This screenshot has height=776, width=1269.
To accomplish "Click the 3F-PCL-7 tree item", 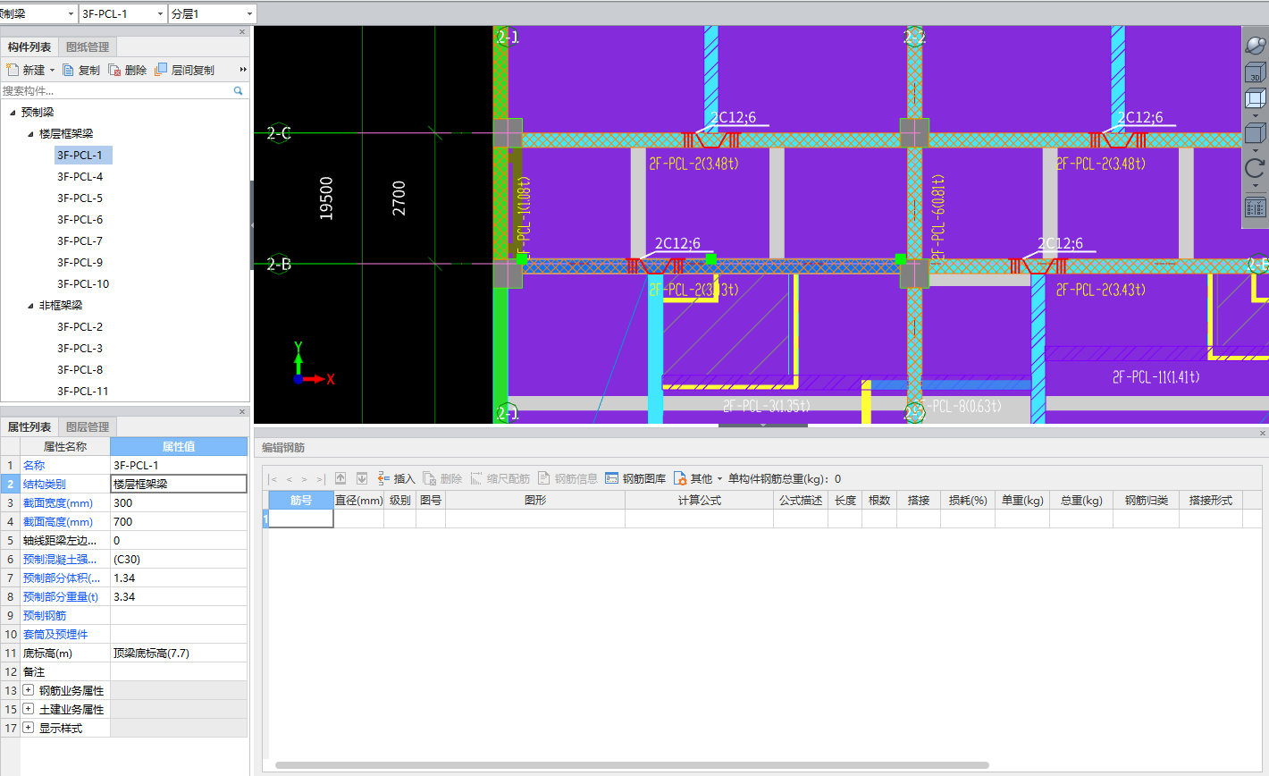I will (x=80, y=241).
